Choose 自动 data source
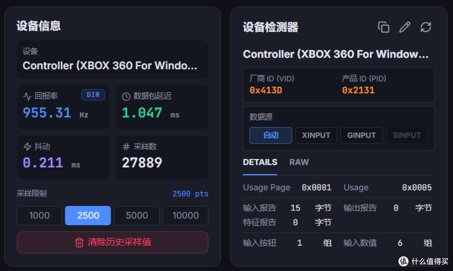The height and width of the screenshot is (271, 453). click(x=271, y=135)
